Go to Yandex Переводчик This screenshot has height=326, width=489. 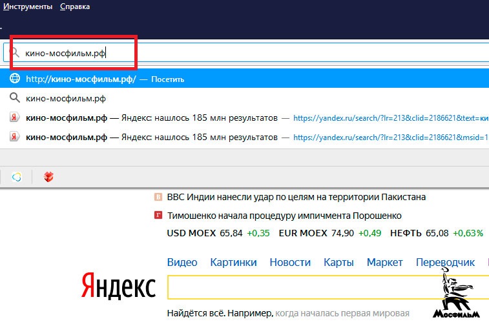click(x=445, y=262)
